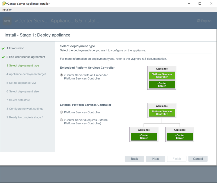This screenshot has width=217, height=183.
Task: Select vCenter Server with Embedded Platform Services Controller
Action: 61,75
